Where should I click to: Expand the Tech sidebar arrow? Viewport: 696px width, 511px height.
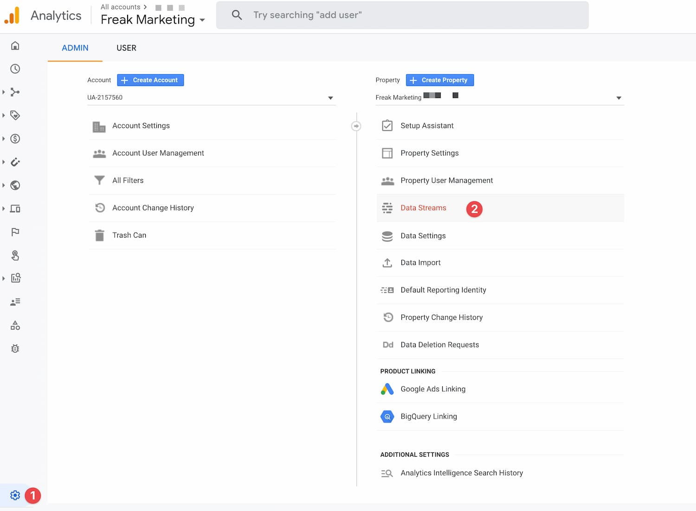4,209
